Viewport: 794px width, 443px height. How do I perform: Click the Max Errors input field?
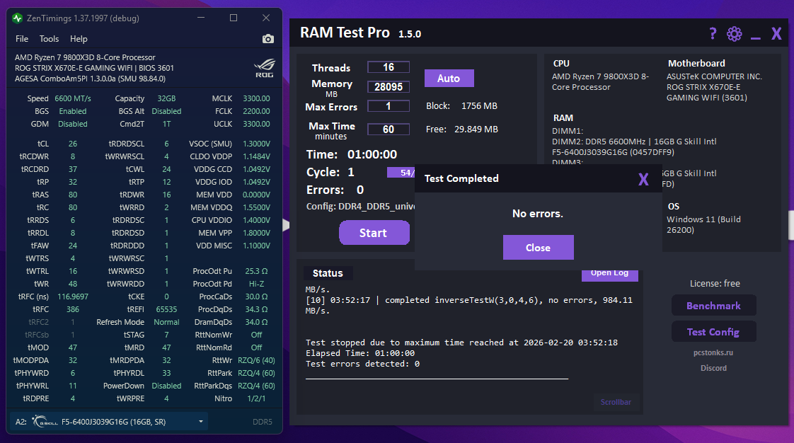pyautogui.click(x=389, y=106)
